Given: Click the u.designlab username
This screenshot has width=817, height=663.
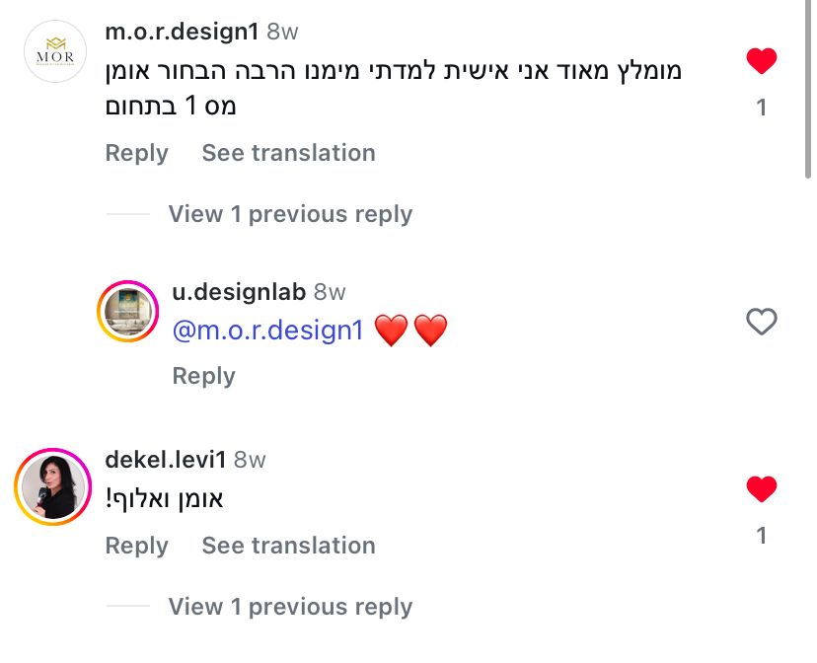Looking at the screenshot, I should coord(240,292).
